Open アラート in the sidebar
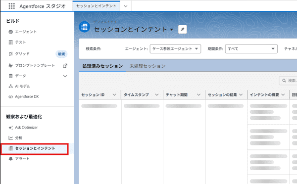This screenshot has height=184, width=297. point(22,159)
